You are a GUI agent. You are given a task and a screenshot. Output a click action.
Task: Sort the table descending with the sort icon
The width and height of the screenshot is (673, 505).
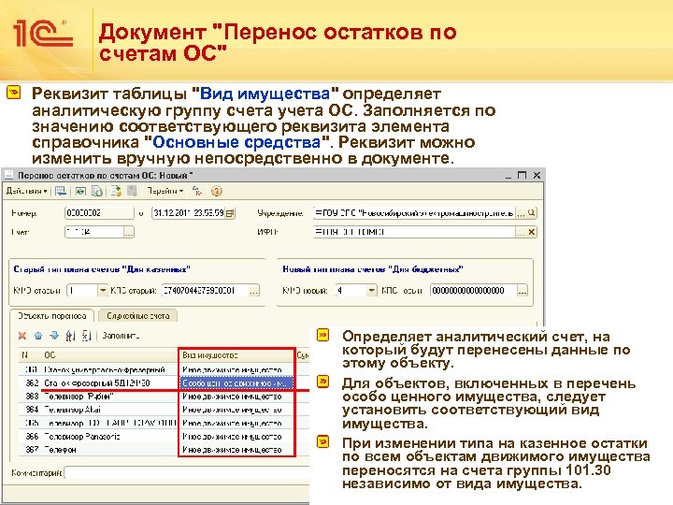tap(86, 336)
